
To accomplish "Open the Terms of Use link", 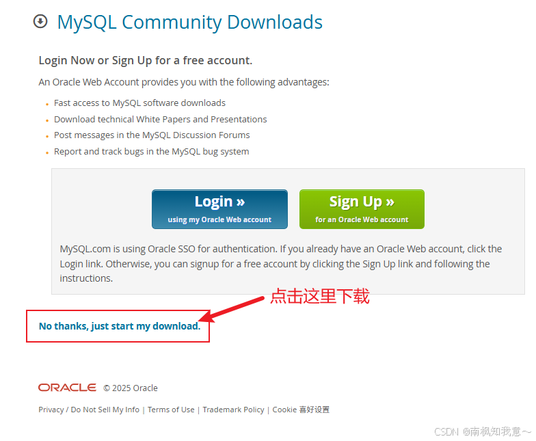I will (171, 410).
